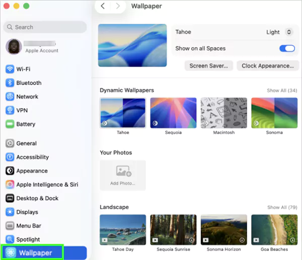Click download icon on Sonoma Horizon

(x=242, y=240)
